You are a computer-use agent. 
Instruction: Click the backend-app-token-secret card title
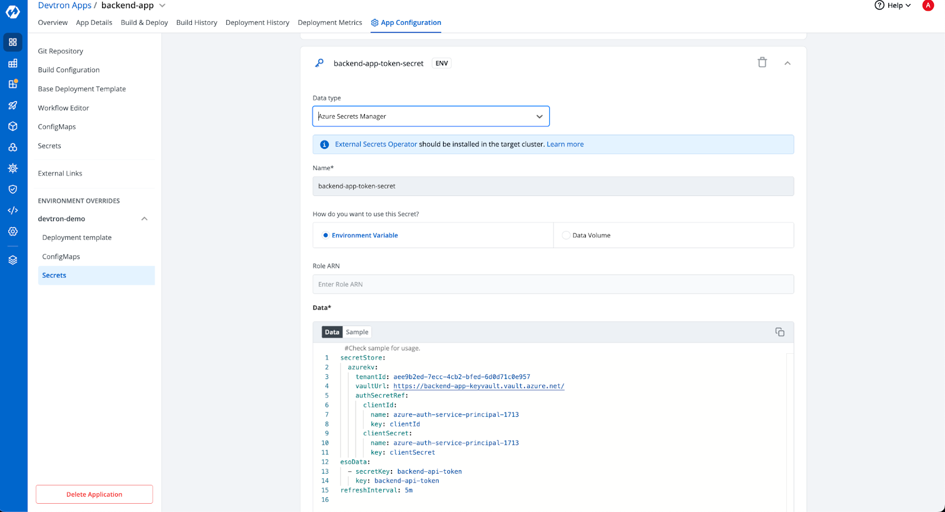[379, 63]
